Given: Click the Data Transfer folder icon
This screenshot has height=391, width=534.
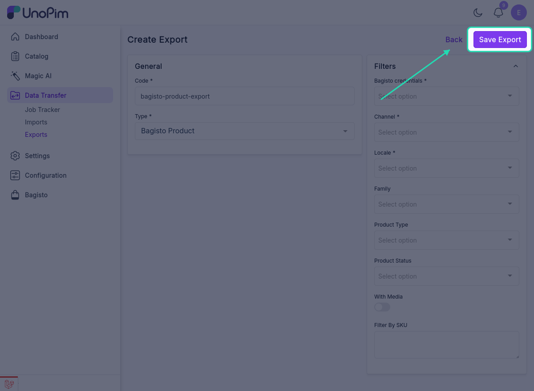Looking at the screenshot, I should [x=15, y=96].
